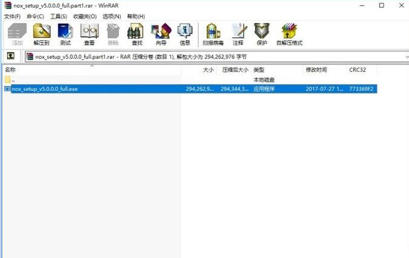Screen dimensions: 409x258
Task: Open the 帮助(H) menu
Action: tap(136, 16)
